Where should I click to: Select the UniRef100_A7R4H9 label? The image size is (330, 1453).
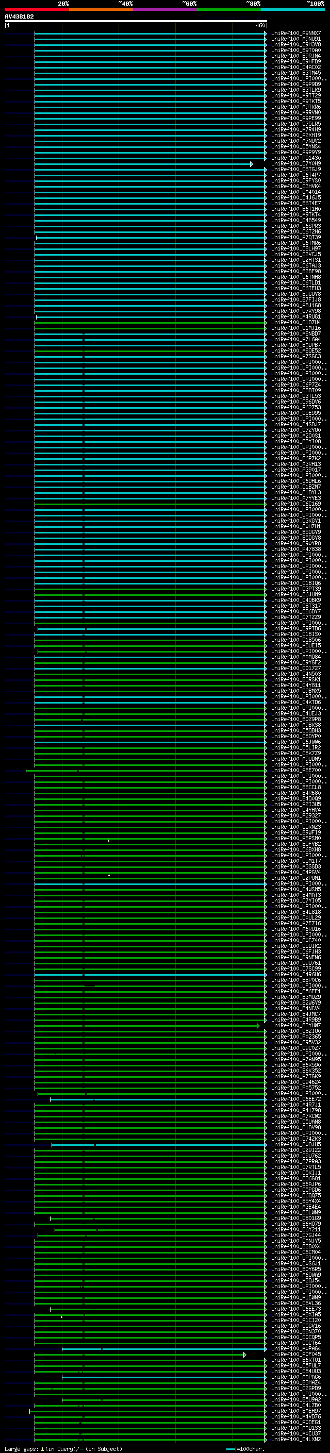point(295,130)
